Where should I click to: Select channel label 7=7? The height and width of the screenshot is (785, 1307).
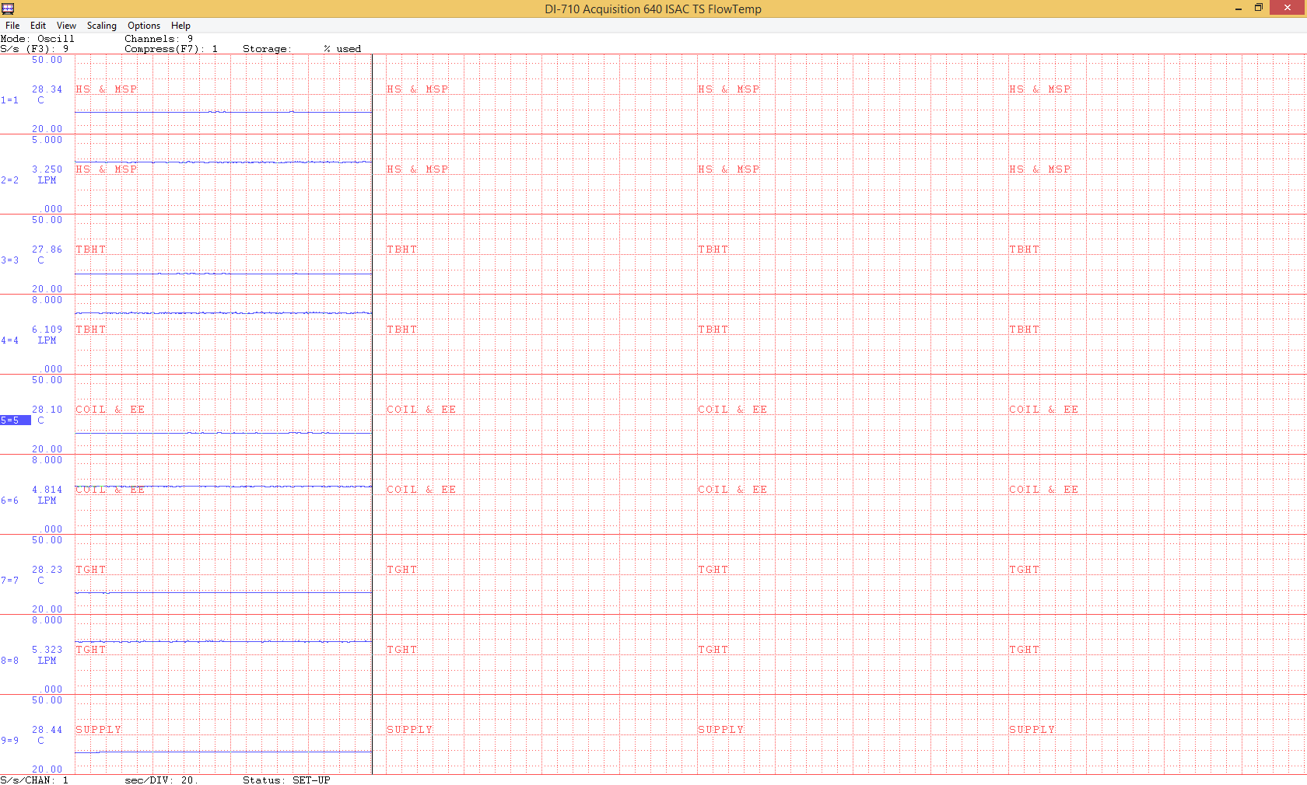point(9,581)
